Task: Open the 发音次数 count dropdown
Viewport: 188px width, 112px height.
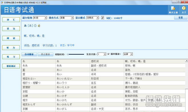Action: [x=102, y=54]
